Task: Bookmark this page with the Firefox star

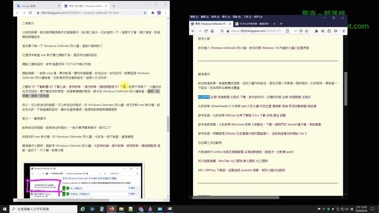Action: click(x=307, y=31)
